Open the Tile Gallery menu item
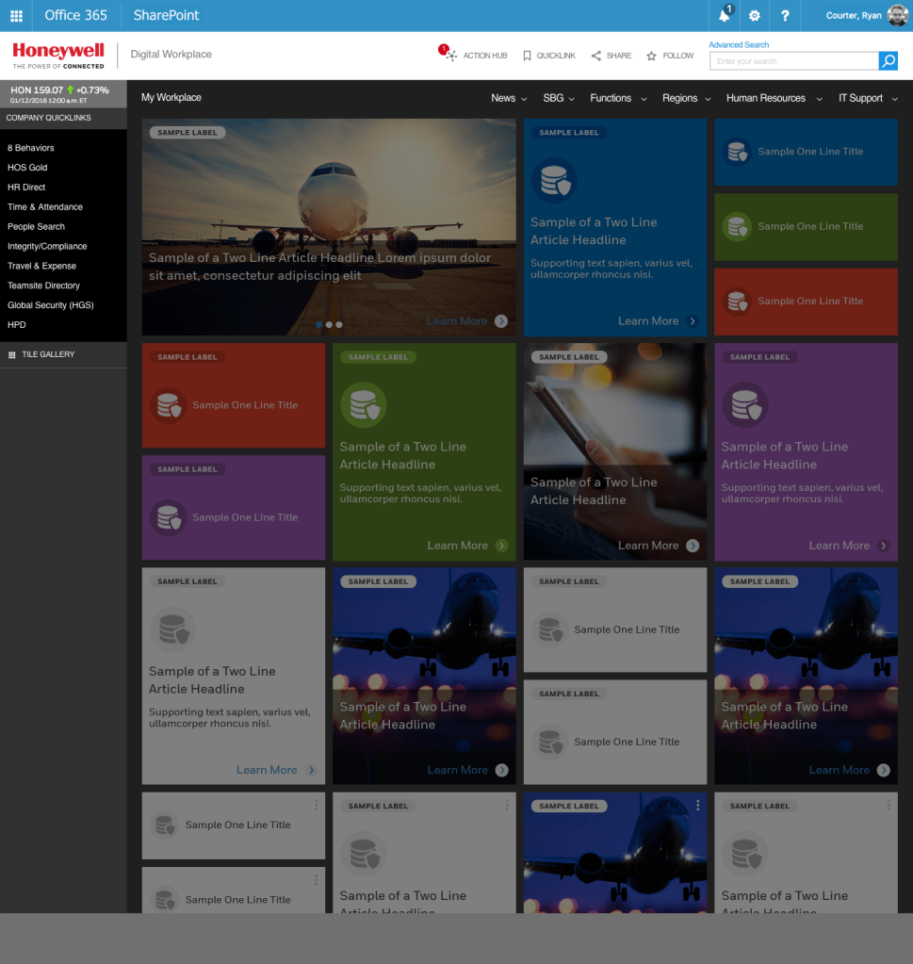Screen dimensions: 913x964 point(48,354)
